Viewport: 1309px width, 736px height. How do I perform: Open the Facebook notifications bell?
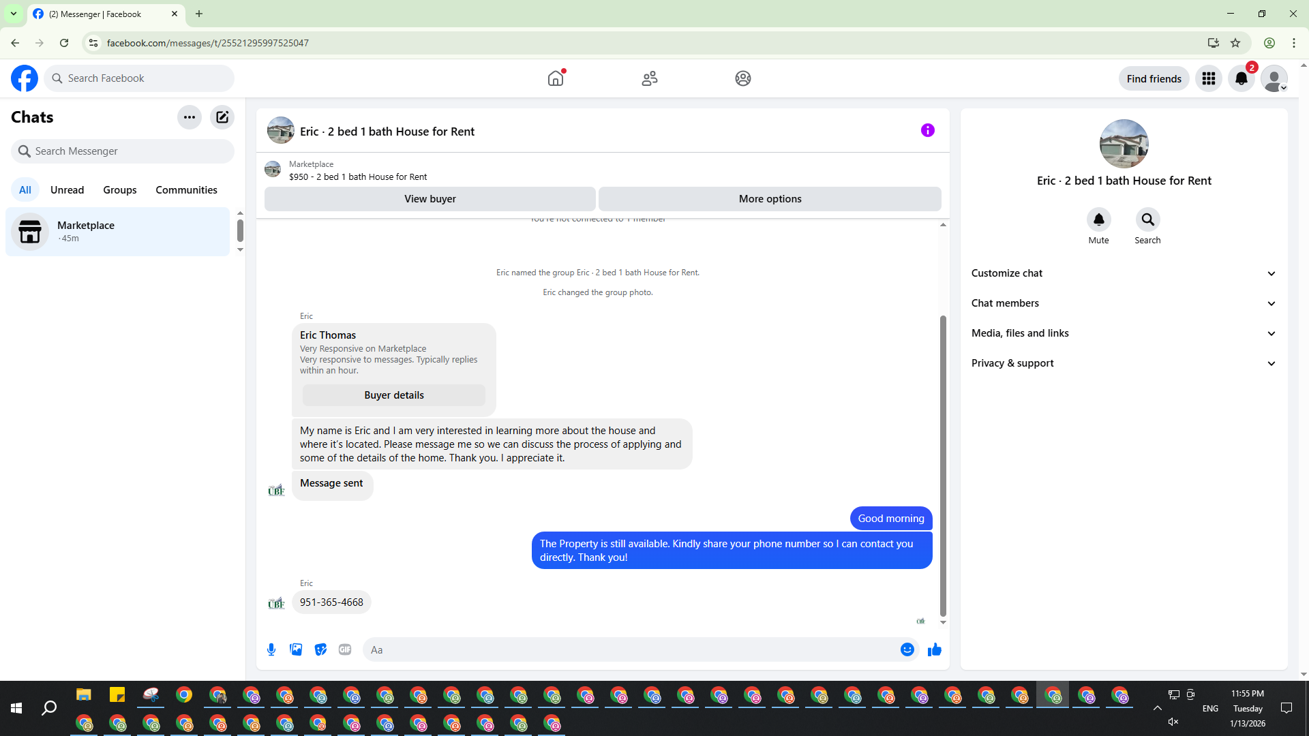point(1241,78)
